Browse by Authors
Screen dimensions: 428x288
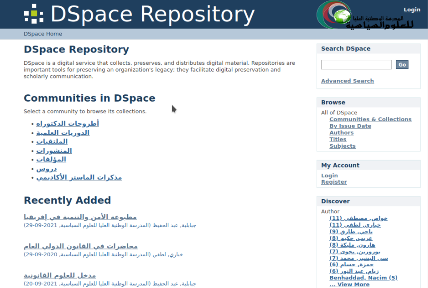click(341, 133)
